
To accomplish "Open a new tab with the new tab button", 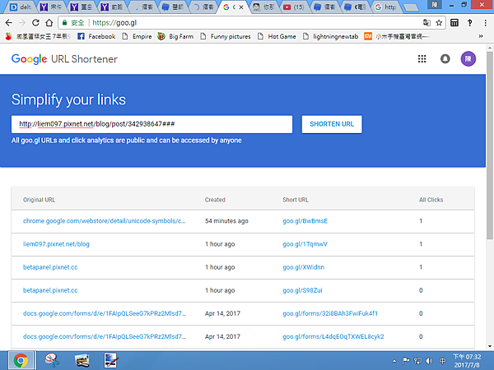I will pos(411,7).
